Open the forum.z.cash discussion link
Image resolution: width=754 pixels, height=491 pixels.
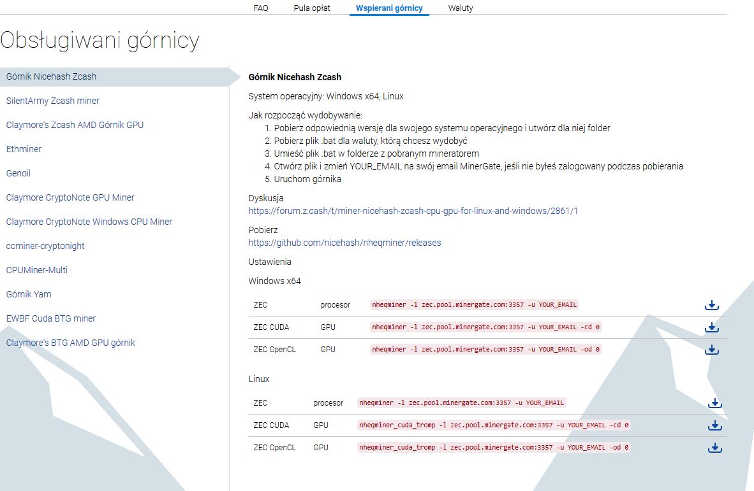tap(413, 211)
